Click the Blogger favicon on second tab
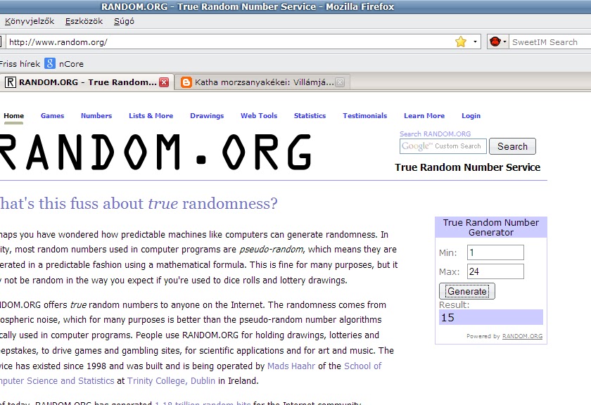The width and height of the screenshot is (591, 405). pyautogui.click(x=186, y=82)
